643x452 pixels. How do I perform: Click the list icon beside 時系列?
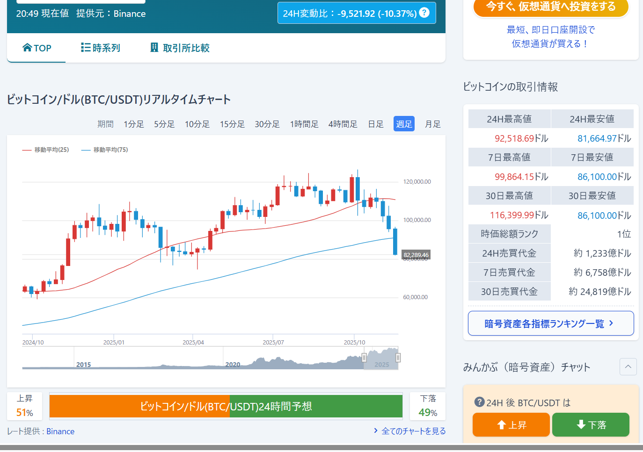point(86,48)
